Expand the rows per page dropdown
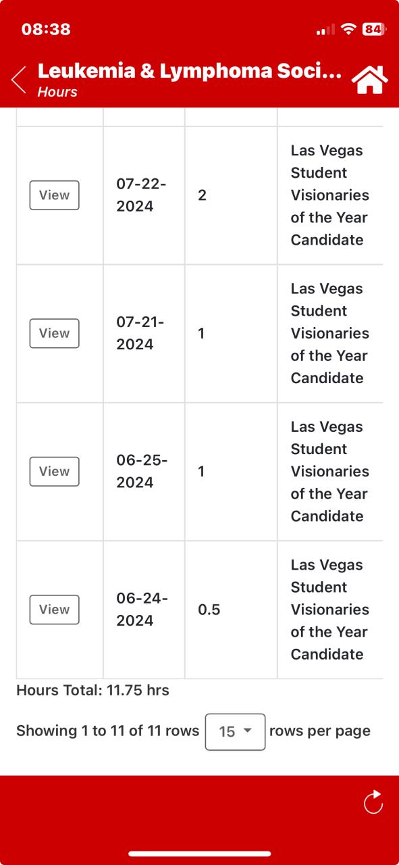This screenshot has width=399, height=865. pos(235,731)
